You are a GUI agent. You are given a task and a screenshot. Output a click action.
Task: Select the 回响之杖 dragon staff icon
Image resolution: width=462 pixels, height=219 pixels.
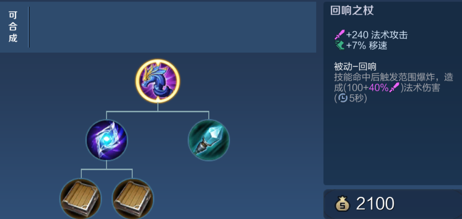158,81
